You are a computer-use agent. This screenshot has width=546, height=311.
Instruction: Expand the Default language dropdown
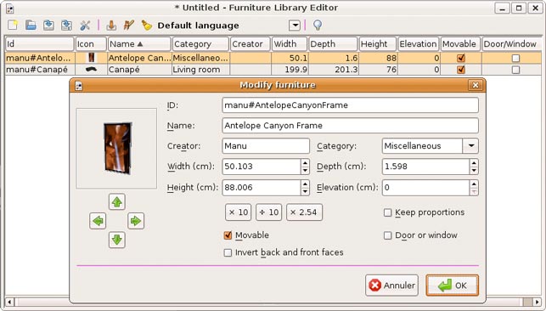point(295,25)
